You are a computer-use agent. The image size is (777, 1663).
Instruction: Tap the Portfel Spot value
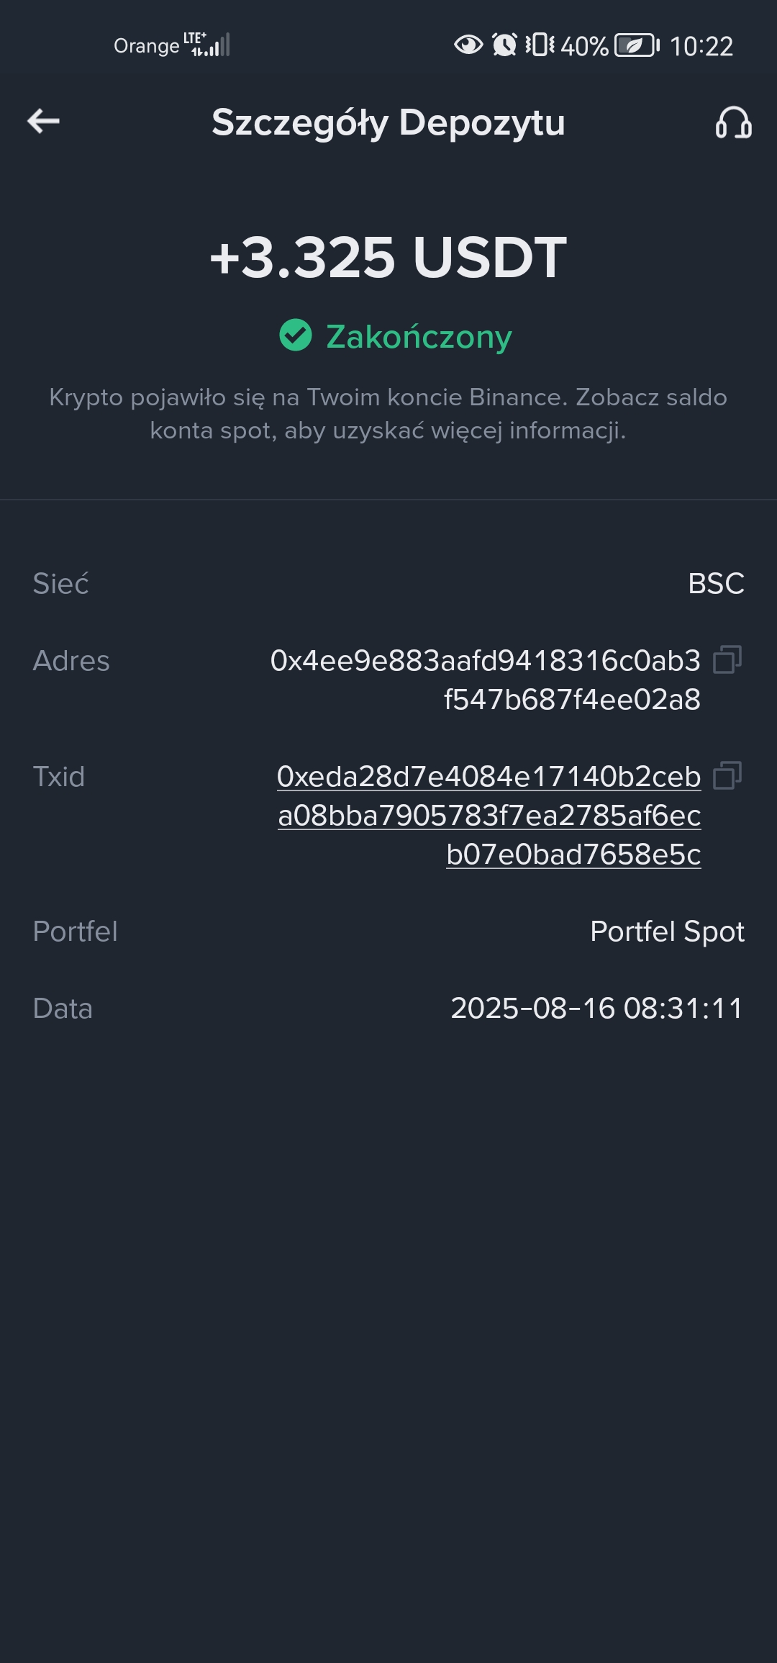(667, 932)
